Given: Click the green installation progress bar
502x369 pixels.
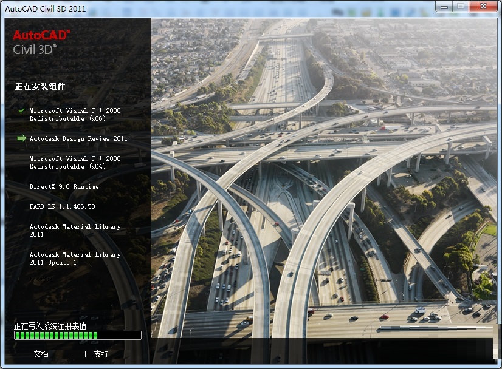Looking at the screenshot, I should click(78, 335).
